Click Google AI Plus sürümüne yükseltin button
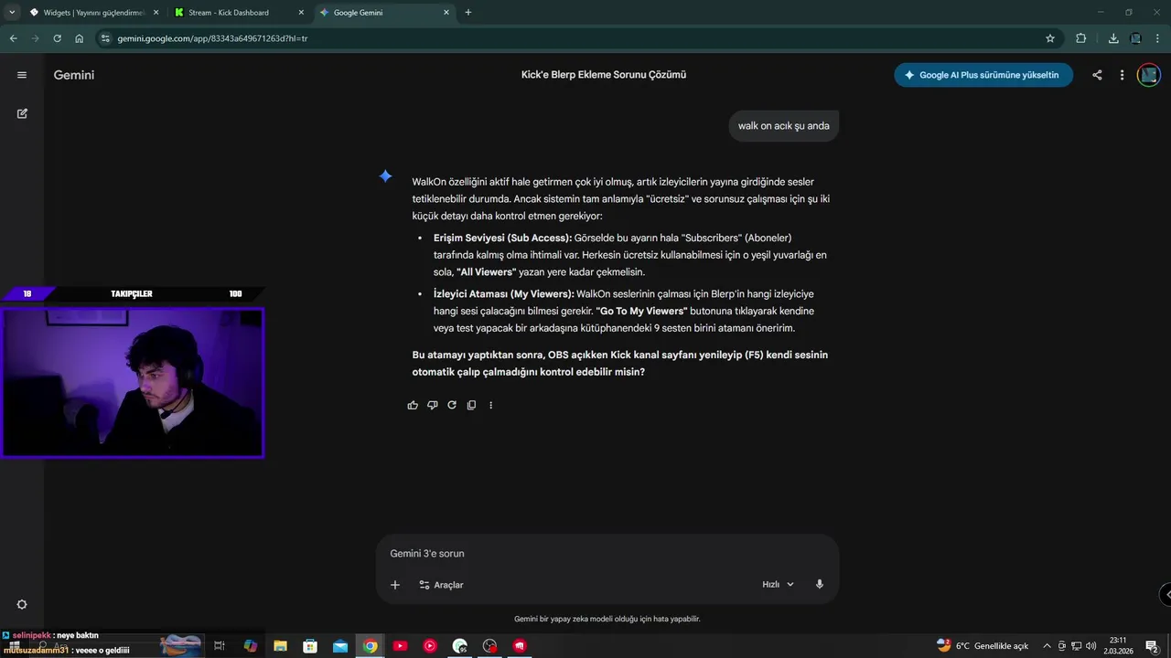1171x658 pixels. pos(983,75)
